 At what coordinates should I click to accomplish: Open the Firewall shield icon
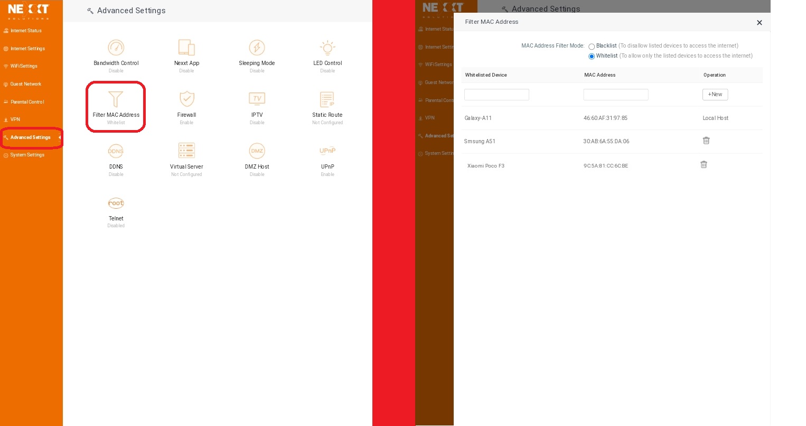[x=186, y=99]
